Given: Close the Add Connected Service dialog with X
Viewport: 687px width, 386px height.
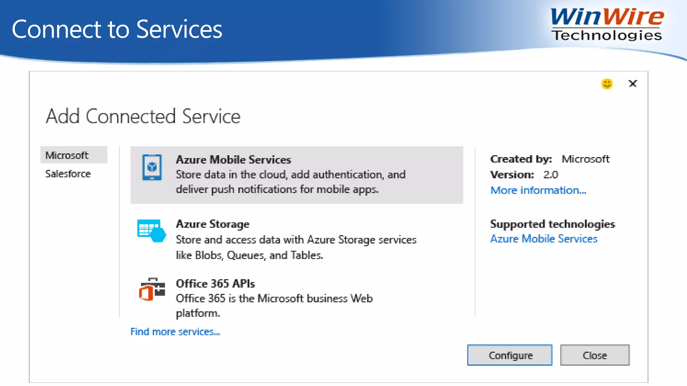Looking at the screenshot, I should pos(633,83).
